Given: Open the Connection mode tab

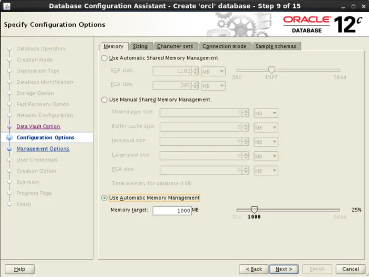Looking at the screenshot, I should coord(224,46).
